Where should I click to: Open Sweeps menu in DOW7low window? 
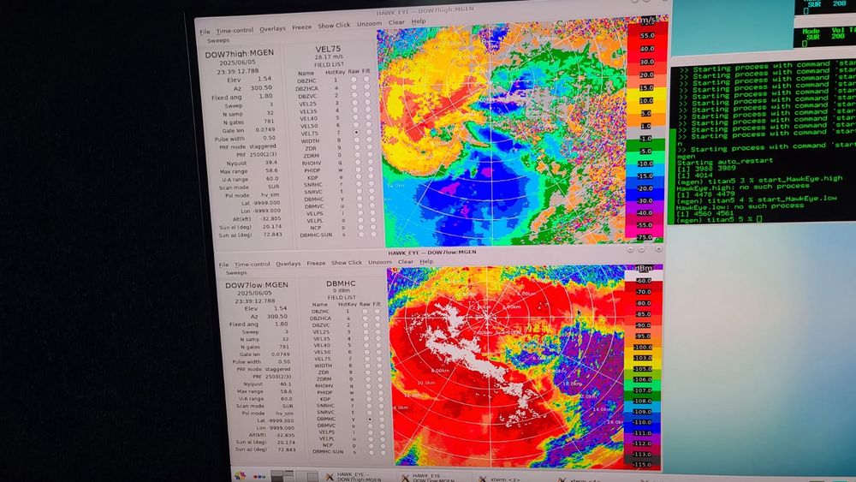pyautogui.click(x=236, y=272)
